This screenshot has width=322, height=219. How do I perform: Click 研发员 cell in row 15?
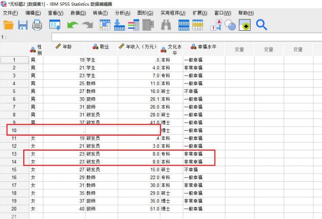(x=102, y=169)
